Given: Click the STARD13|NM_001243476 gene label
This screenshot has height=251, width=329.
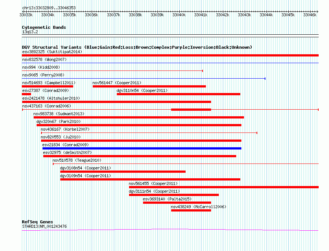Looking at the screenshot, I should [44, 227].
